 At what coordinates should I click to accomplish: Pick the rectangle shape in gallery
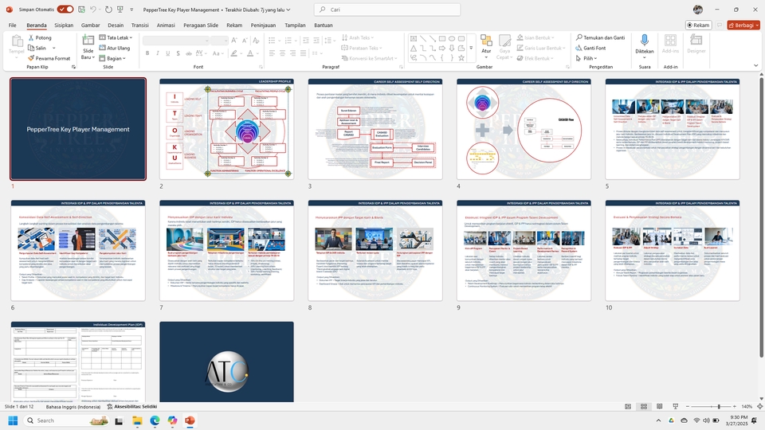tap(442, 38)
